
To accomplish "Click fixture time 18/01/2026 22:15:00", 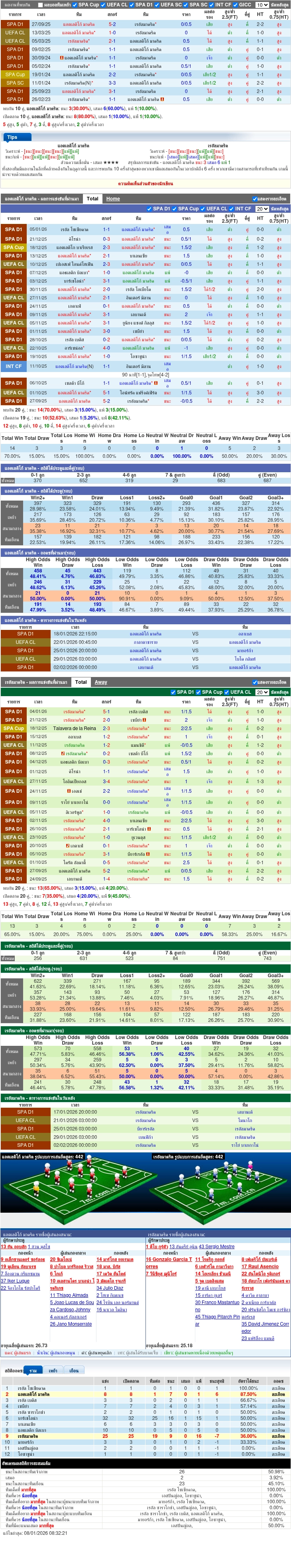I will coord(75,633).
